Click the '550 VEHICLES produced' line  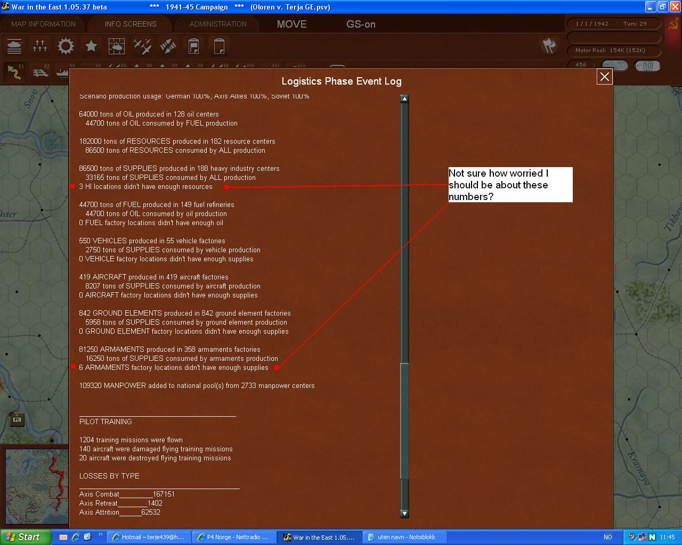tap(152, 241)
